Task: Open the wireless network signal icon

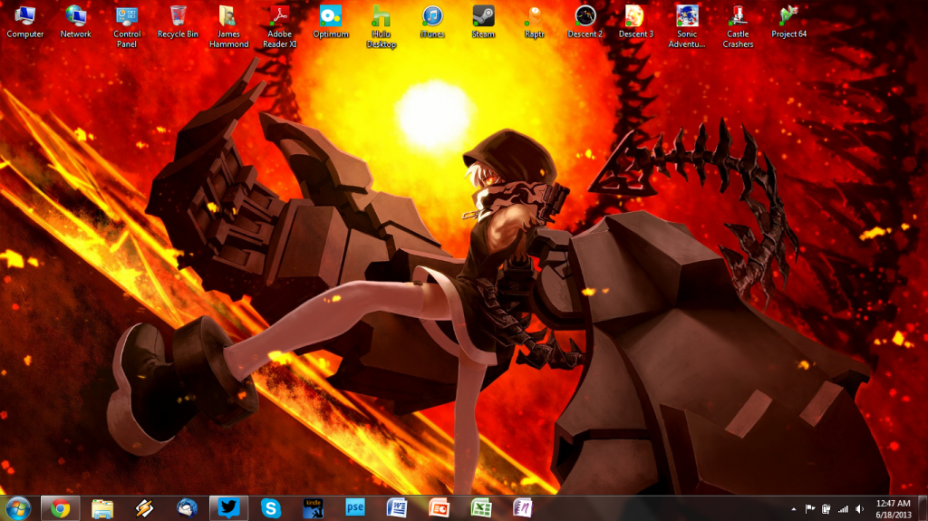Action: tap(843, 509)
